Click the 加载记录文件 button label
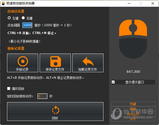 click(x=87, y=70)
